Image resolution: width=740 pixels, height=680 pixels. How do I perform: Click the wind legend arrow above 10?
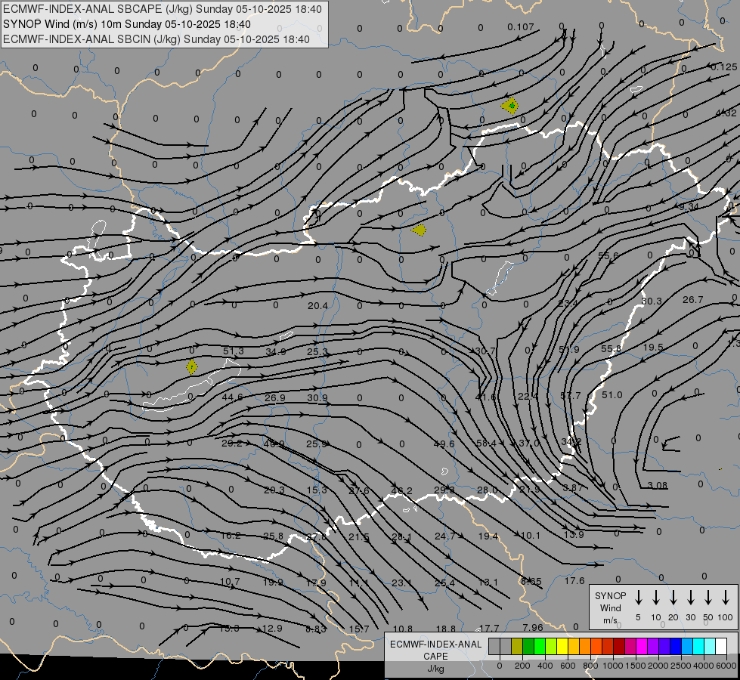click(x=655, y=597)
